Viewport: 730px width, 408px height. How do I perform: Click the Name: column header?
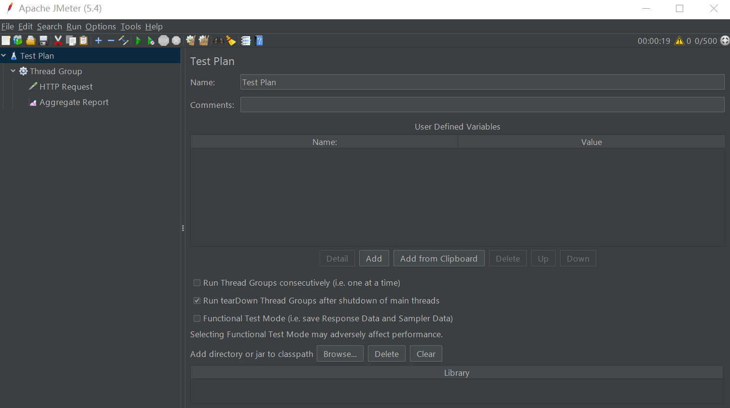pos(324,142)
